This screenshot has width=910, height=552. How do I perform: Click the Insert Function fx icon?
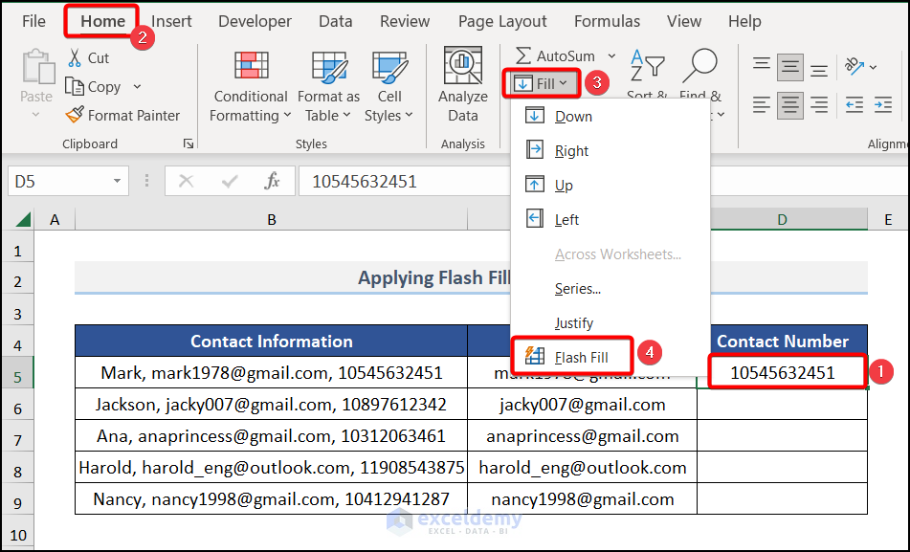coord(272,181)
